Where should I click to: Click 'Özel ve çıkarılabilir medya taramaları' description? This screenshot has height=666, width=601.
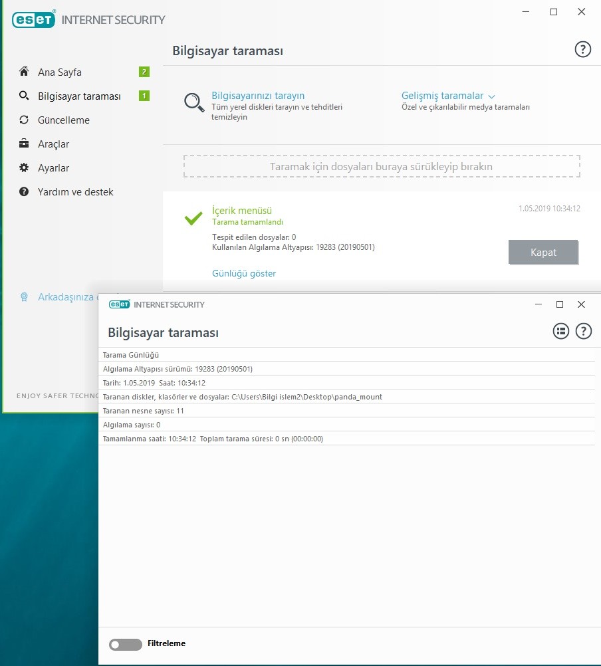click(465, 107)
